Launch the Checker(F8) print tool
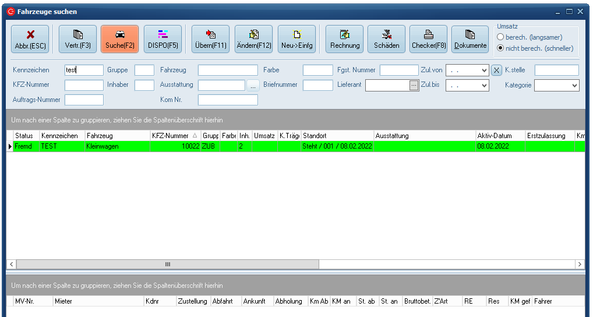Viewport: 593px width, 317px height. (x=428, y=39)
